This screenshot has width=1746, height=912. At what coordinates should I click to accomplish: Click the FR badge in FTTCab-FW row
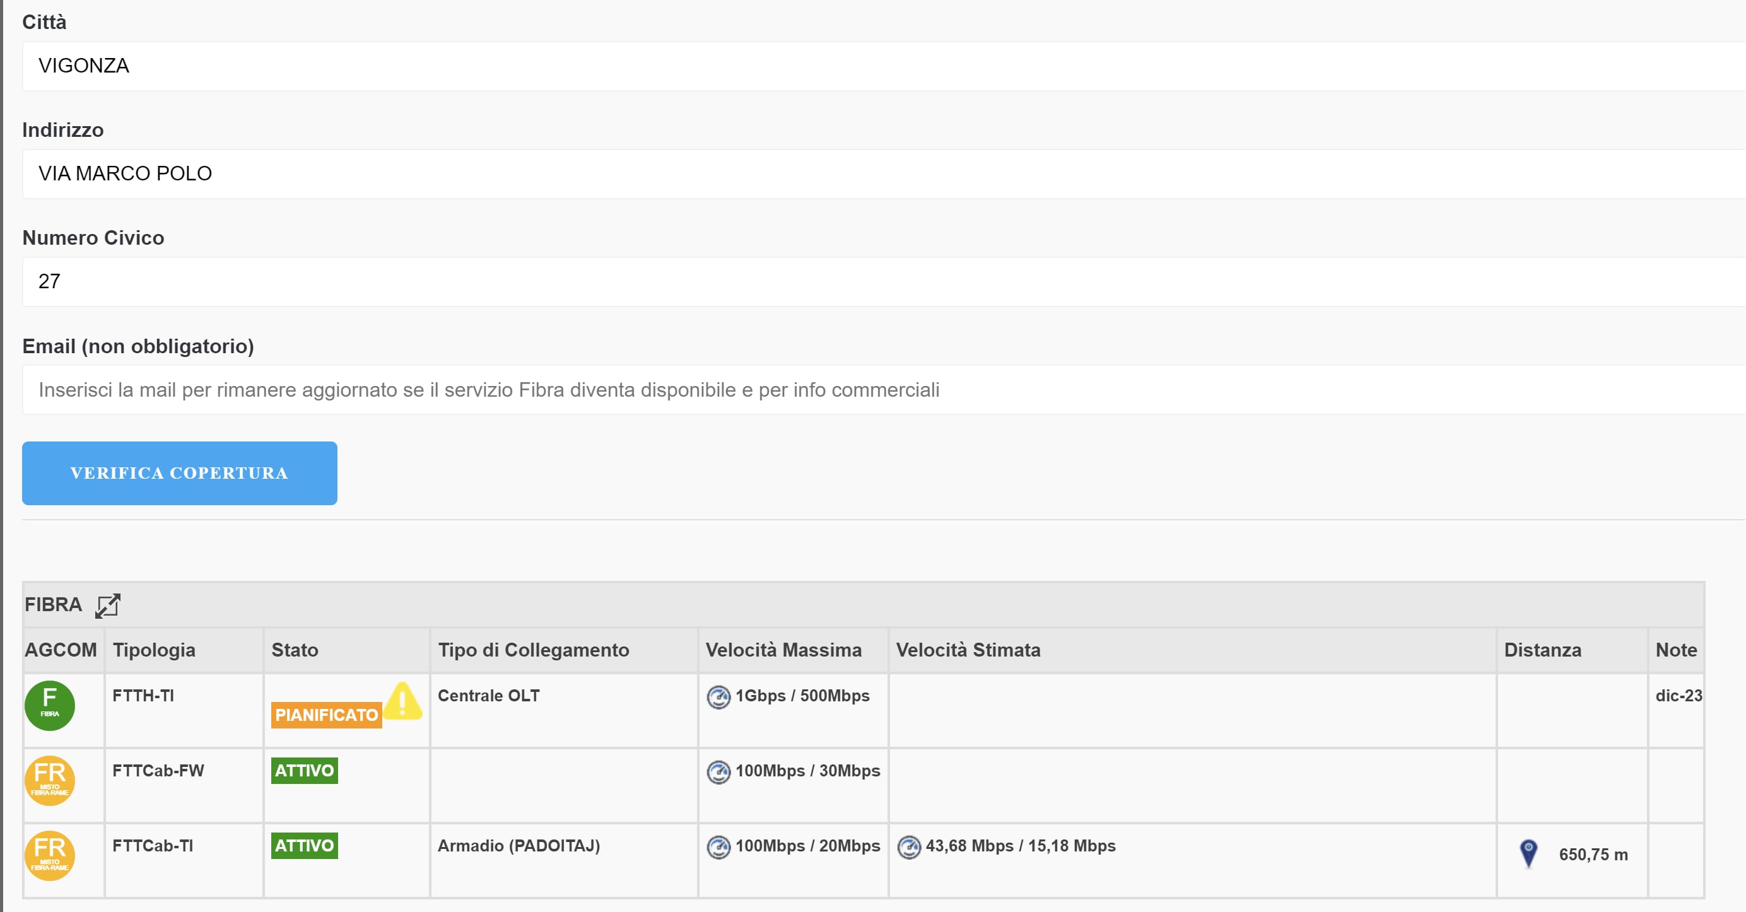pos(49,781)
